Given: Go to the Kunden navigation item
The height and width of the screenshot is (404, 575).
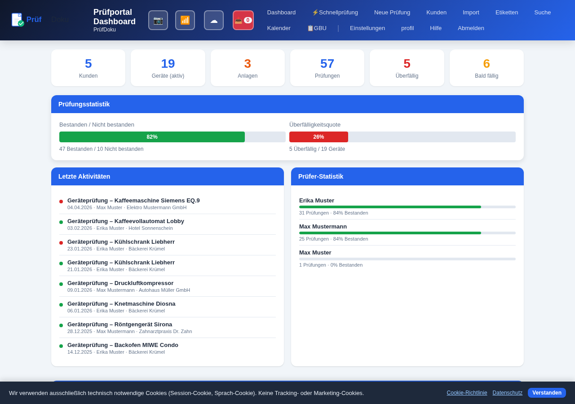Looking at the screenshot, I should [436, 12].
